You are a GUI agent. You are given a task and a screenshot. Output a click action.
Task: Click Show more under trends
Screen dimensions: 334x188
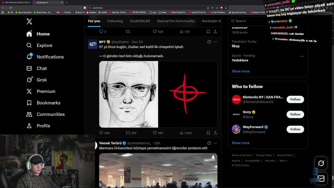tap(241, 71)
